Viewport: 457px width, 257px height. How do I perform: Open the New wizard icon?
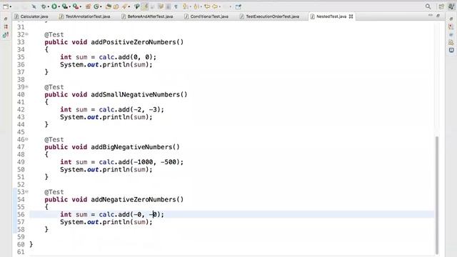(6, 6)
